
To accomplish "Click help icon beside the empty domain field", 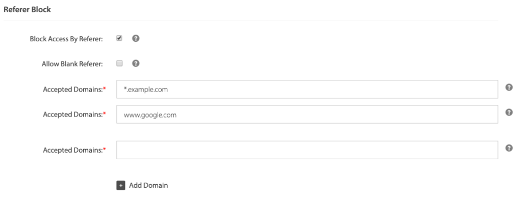I will (x=509, y=148).
